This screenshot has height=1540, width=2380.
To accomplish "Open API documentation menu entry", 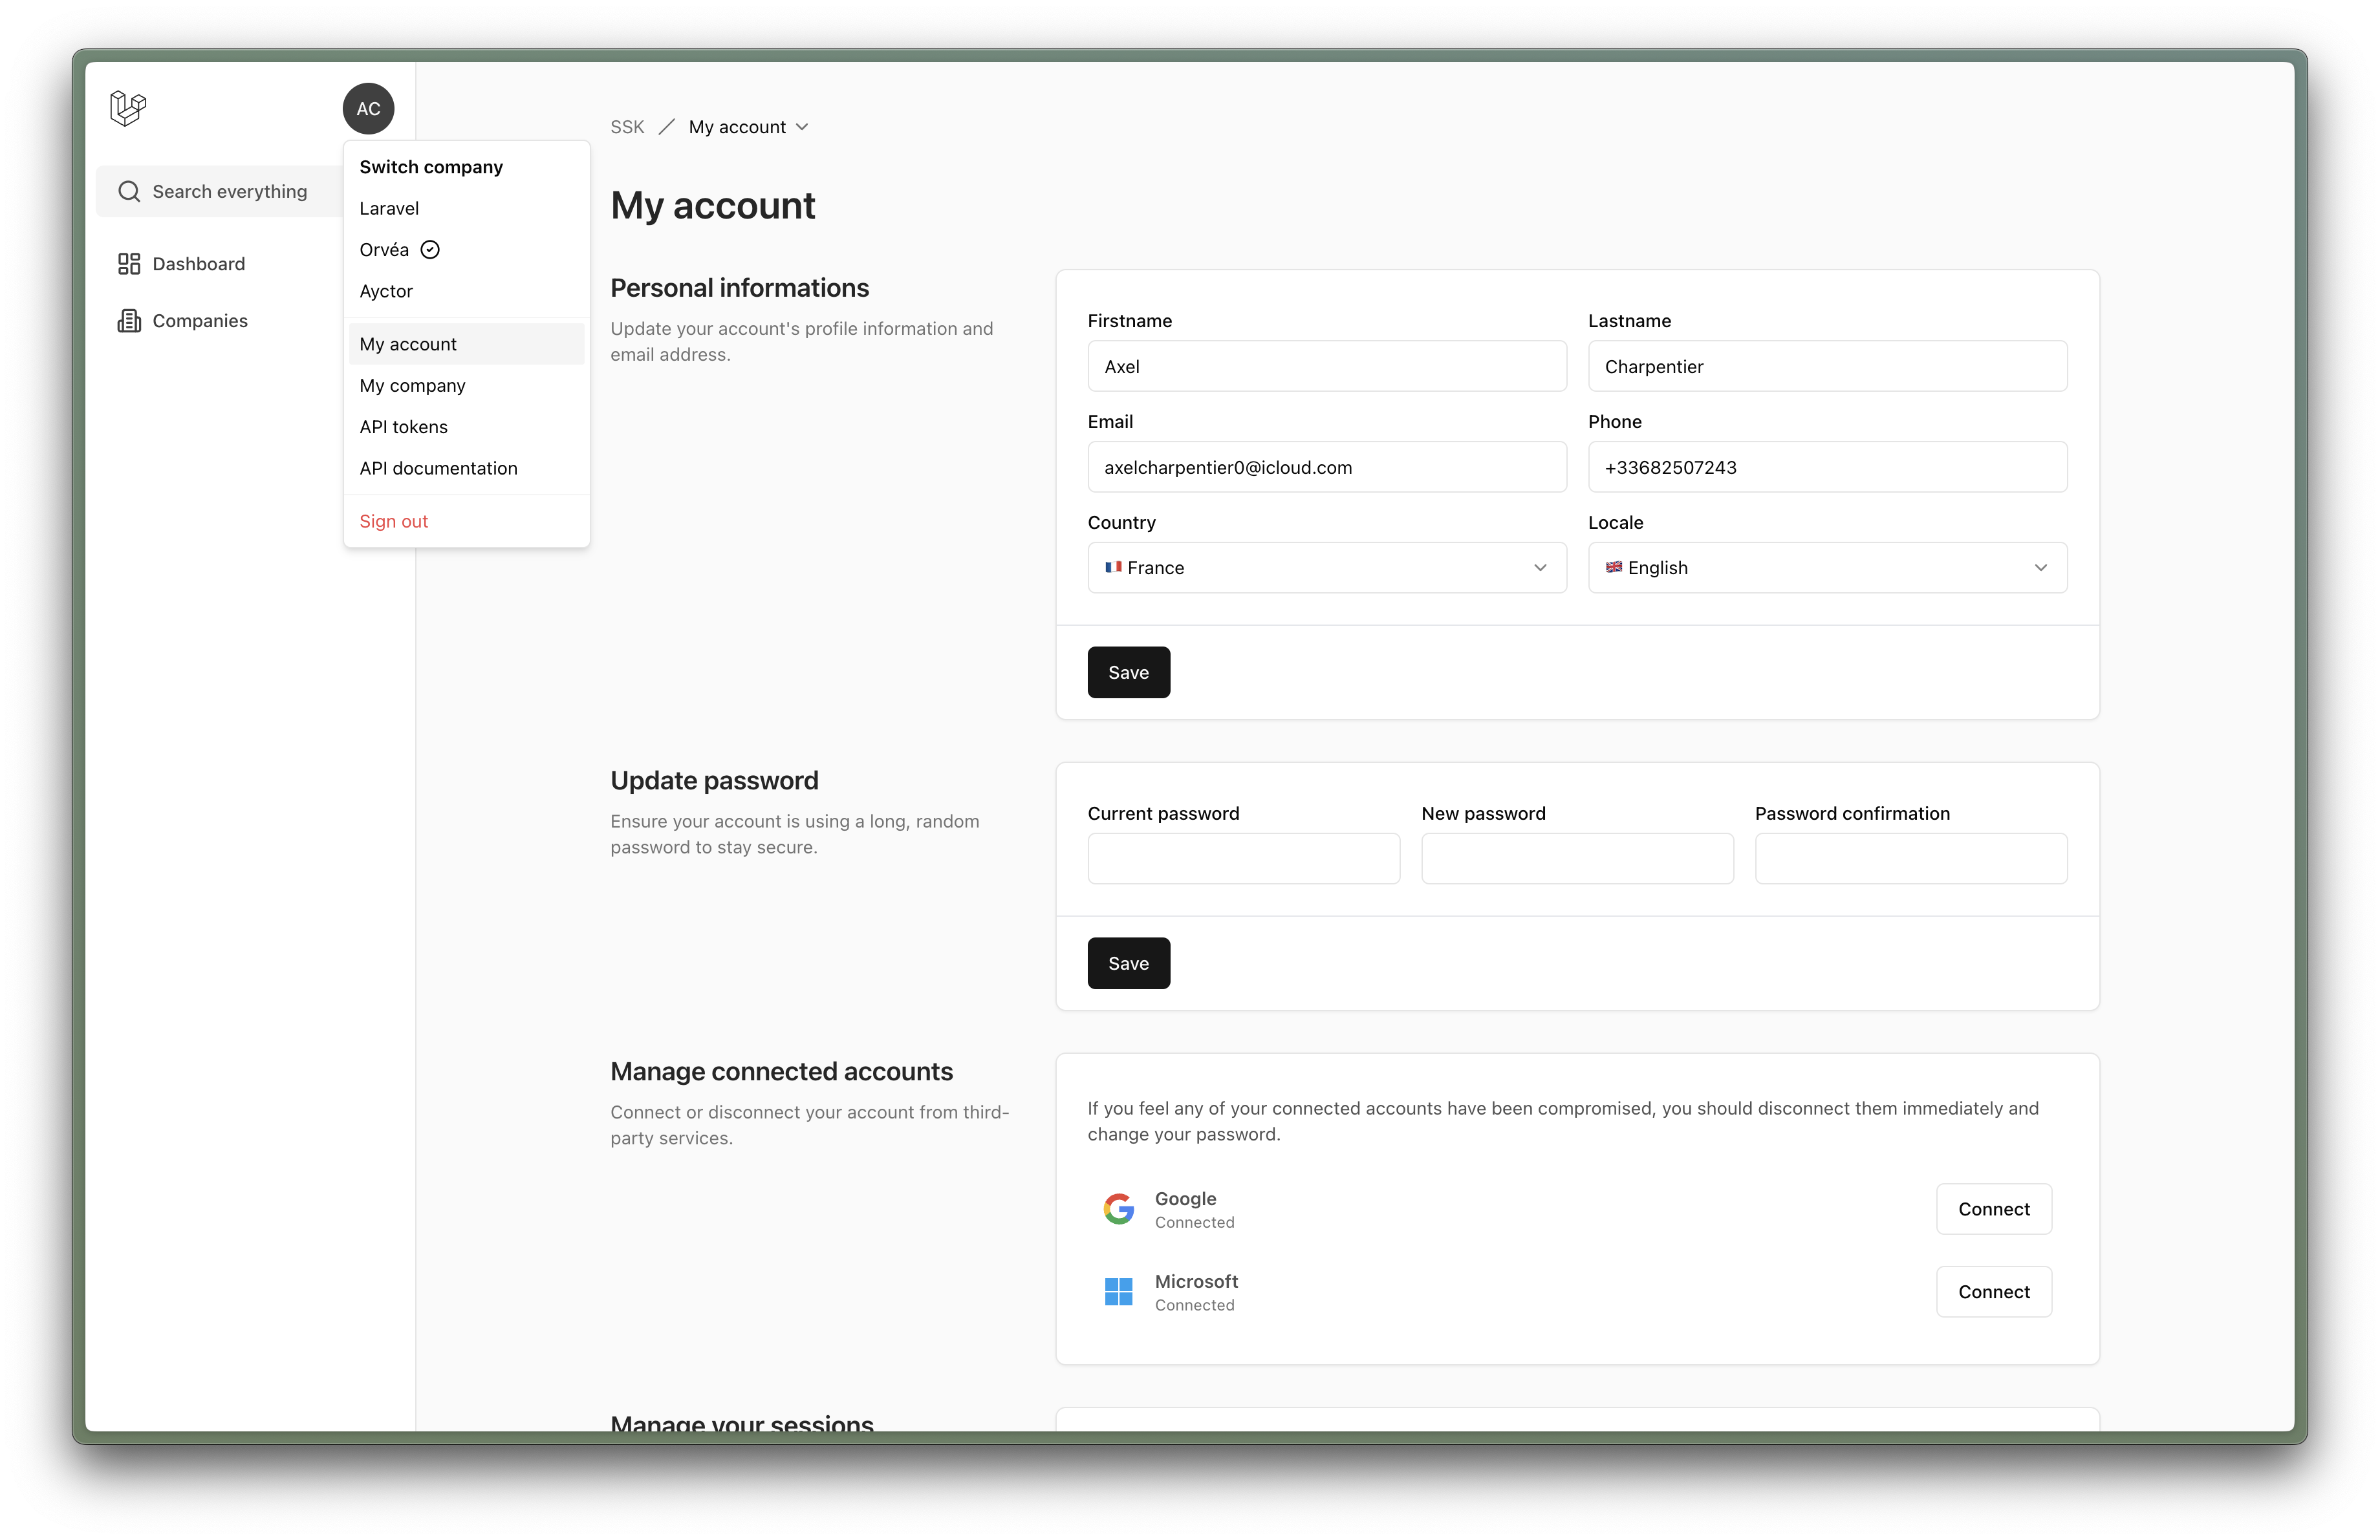I will coord(466,469).
